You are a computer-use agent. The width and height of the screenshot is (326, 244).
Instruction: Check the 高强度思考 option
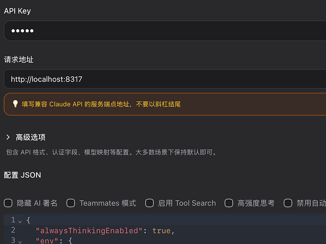click(x=229, y=203)
